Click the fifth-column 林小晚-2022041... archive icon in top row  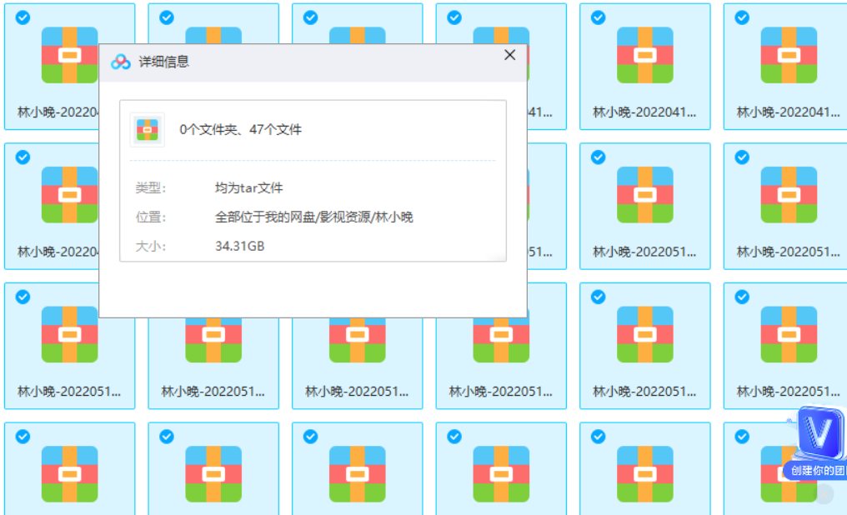point(645,55)
